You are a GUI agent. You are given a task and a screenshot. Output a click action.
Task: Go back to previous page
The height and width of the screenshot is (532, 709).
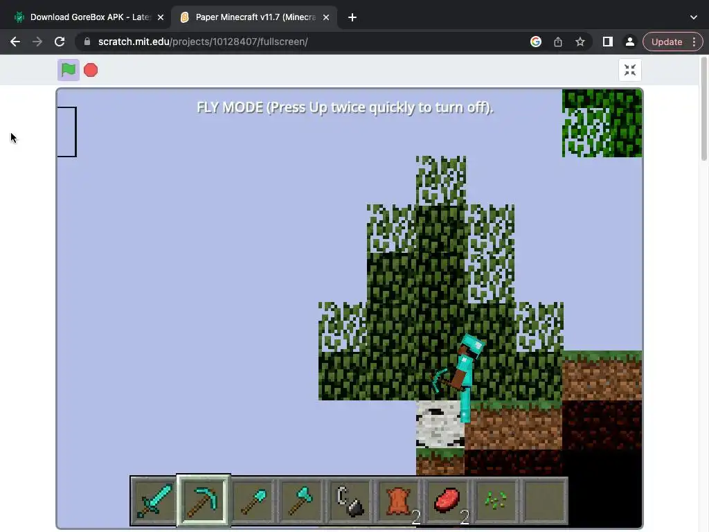tap(15, 42)
